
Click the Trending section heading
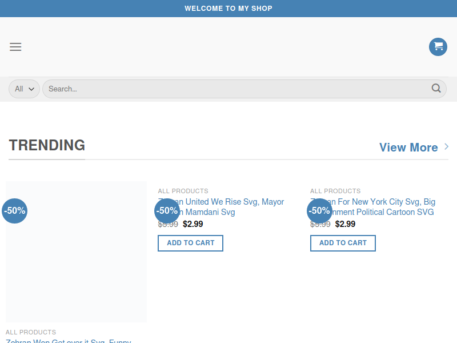pyautogui.click(x=47, y=145)
